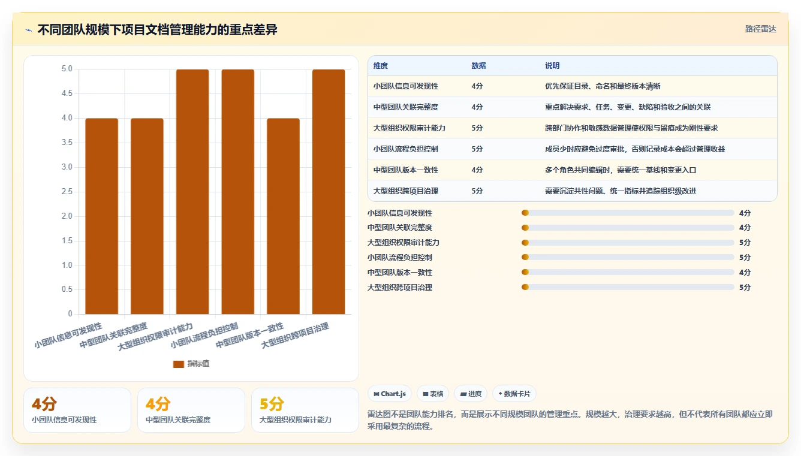Viewport: 801px width, 456px height.
Task: Click description 需要沉淀共性问题、统一指标并追踪组织级改进
Action: pyautogui.click(x=621, y=191)
